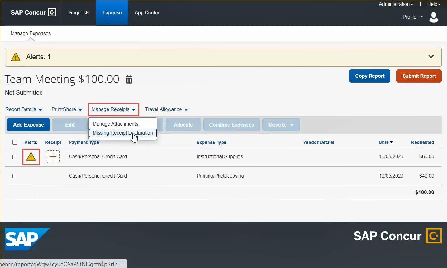Click the trash icon beside Team Meeting title

tap(129, 79)
